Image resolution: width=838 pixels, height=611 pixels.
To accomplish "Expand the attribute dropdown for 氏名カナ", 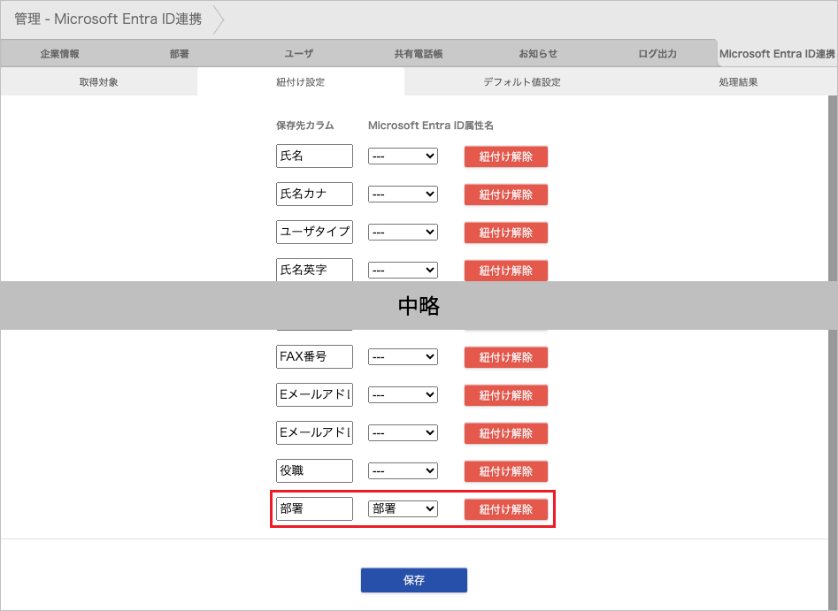I will pos(403,194).
